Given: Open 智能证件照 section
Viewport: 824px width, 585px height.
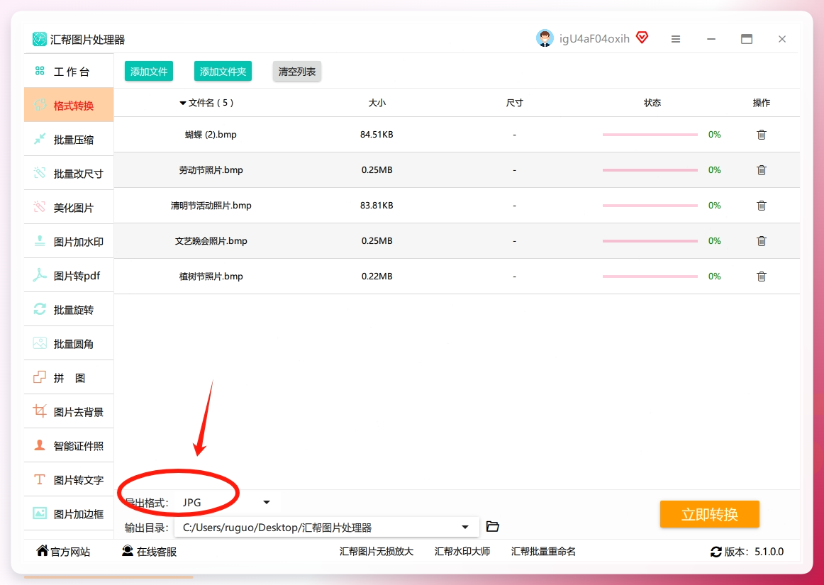Looking at the screenshot, I should (x=69, y=446).
